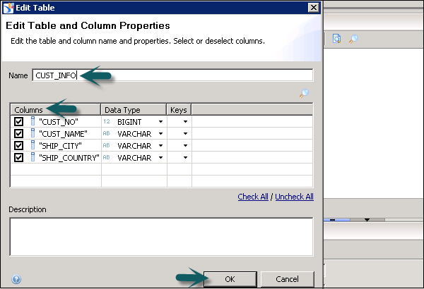Open the data type dropdown for CUST_NO
The height and width of the screenshot is (289, 424).
coord(160,122)
